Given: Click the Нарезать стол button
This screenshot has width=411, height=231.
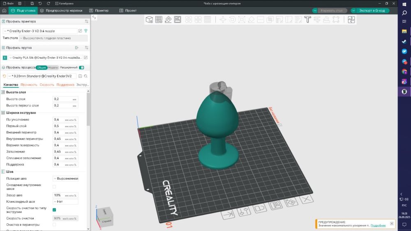Looking at the screenshot, I should (332, 11).
